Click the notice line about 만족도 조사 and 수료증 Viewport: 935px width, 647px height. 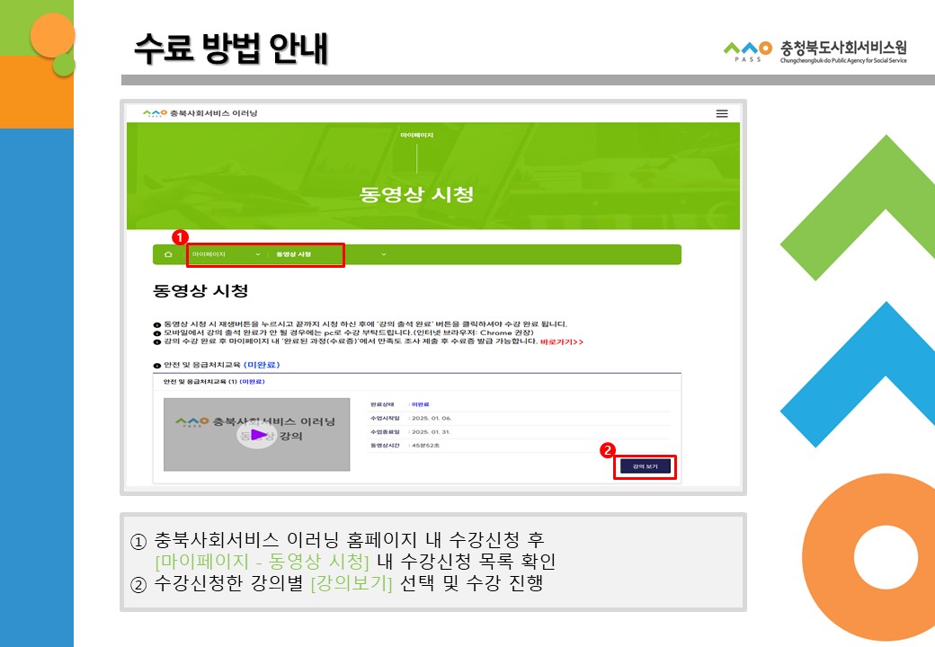[346, 341]
